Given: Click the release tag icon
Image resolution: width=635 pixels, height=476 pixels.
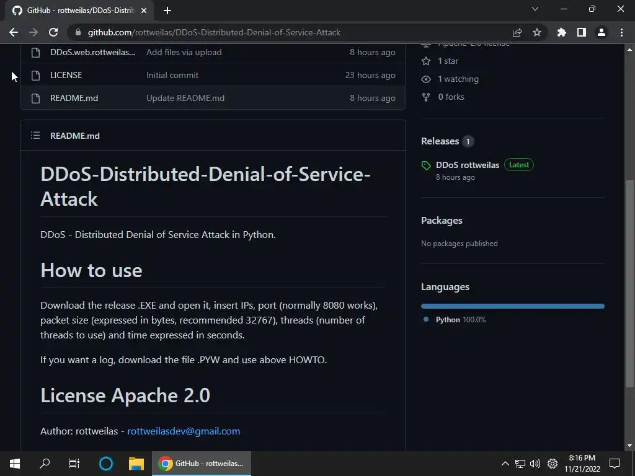Looking at the screenshot, I should point(425,165).
